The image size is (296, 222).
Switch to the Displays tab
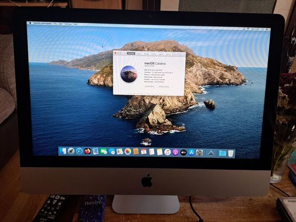[139, 53]
